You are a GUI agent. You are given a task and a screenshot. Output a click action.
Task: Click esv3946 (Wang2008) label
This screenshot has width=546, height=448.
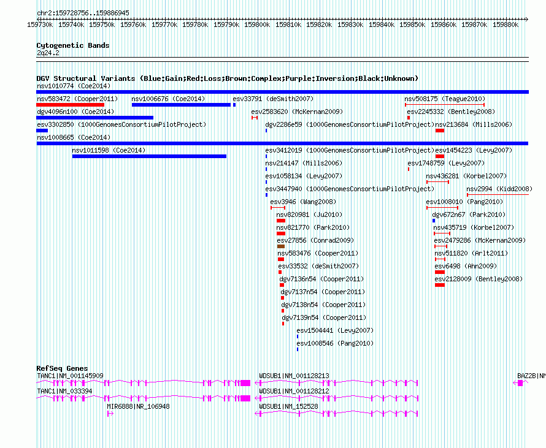(303, 202)
